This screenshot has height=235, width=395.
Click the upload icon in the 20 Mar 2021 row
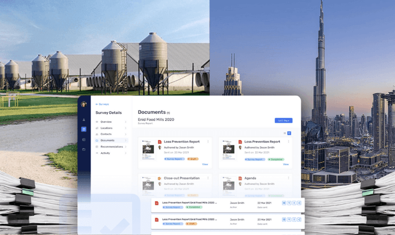coord(294,220)
